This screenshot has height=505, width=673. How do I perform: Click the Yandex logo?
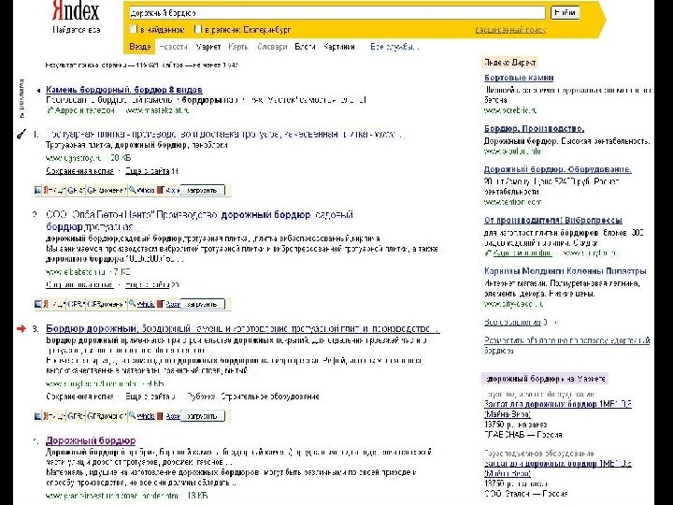(x=76, y=10)
